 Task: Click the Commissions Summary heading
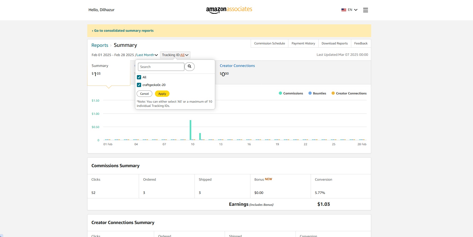click(x=115, y=166)
